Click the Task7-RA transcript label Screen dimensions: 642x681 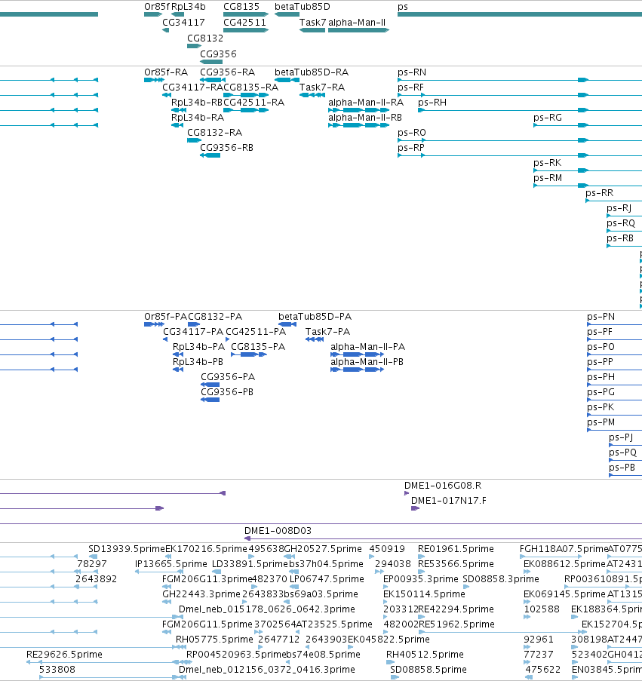pyautogui.click(x=322, y=87)
